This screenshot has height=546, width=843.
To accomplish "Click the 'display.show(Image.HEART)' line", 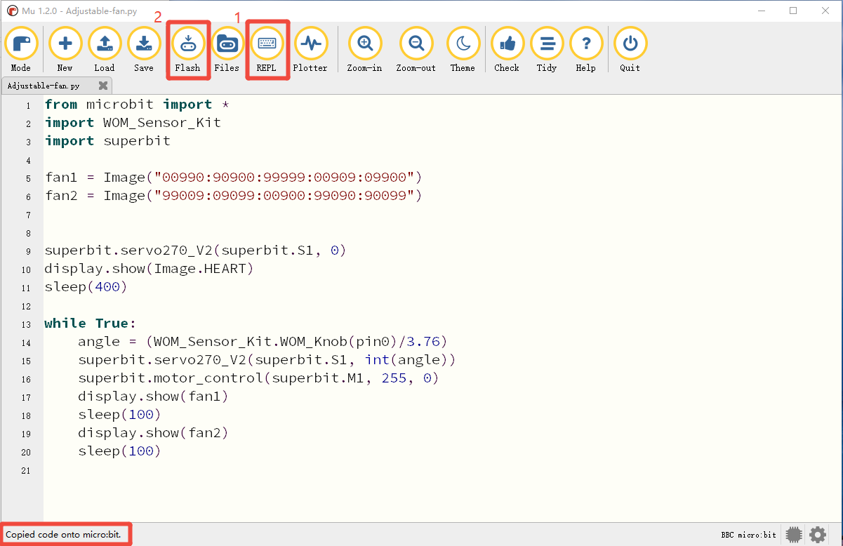I will coord(149,269).
